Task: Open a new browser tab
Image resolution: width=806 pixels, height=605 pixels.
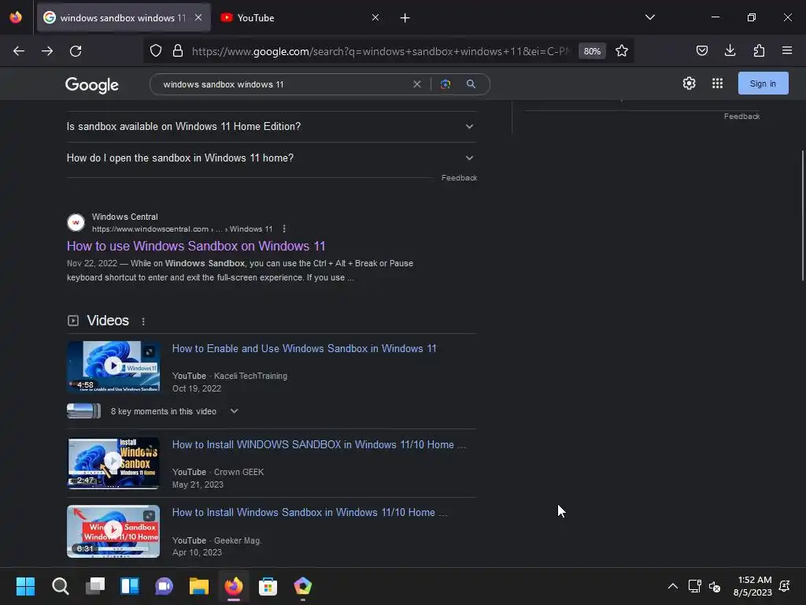Action: pyautogui.click(x=405, y=18)
